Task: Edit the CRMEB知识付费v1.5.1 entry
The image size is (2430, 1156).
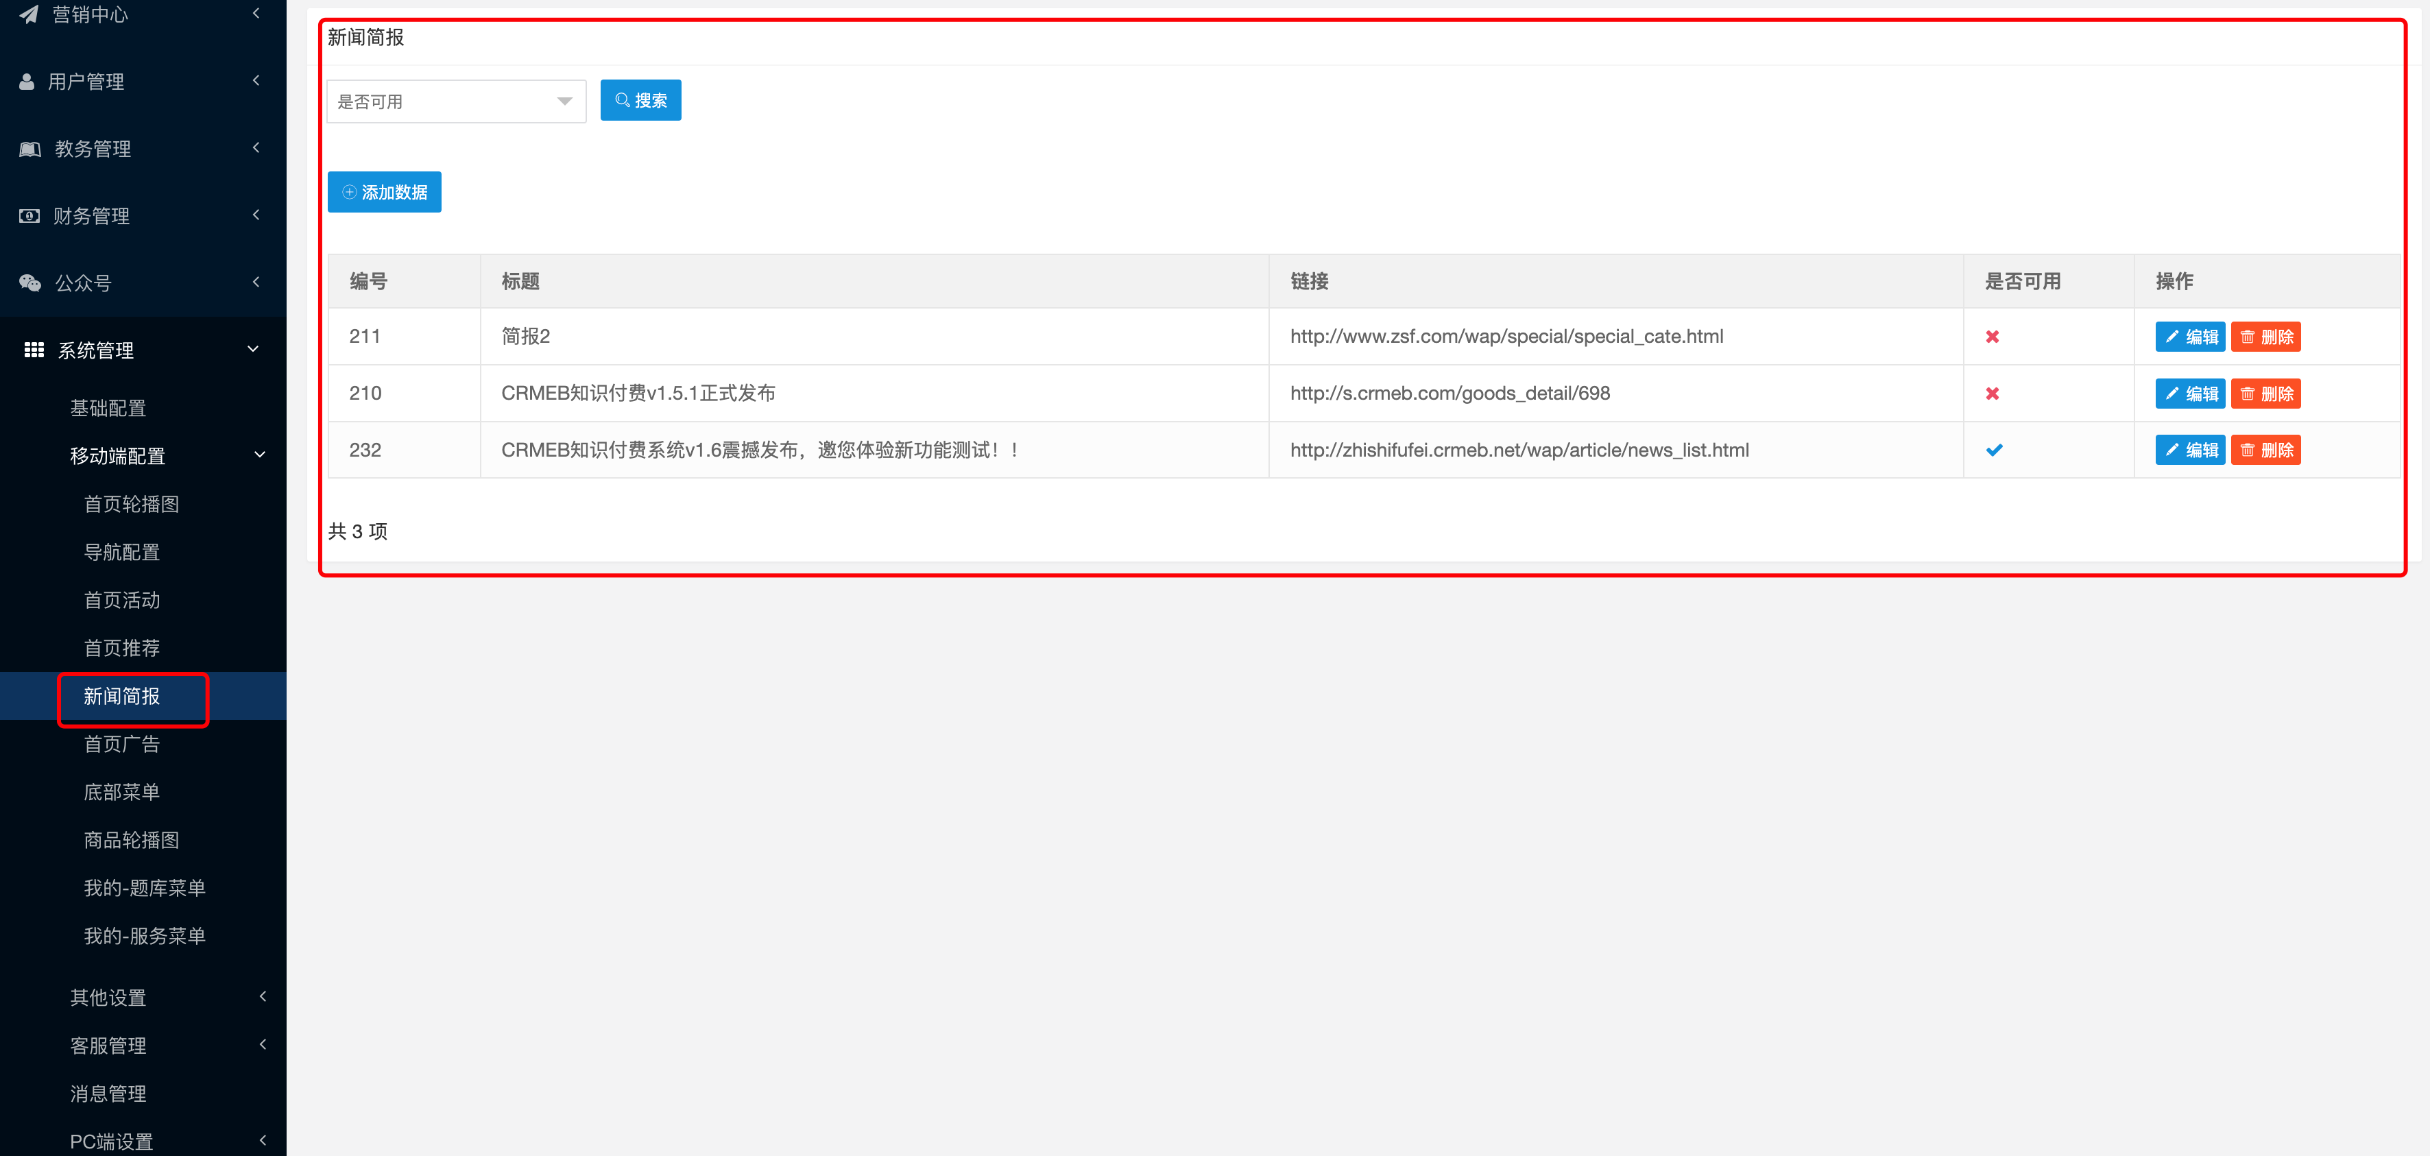Action: pos(2189,394)
